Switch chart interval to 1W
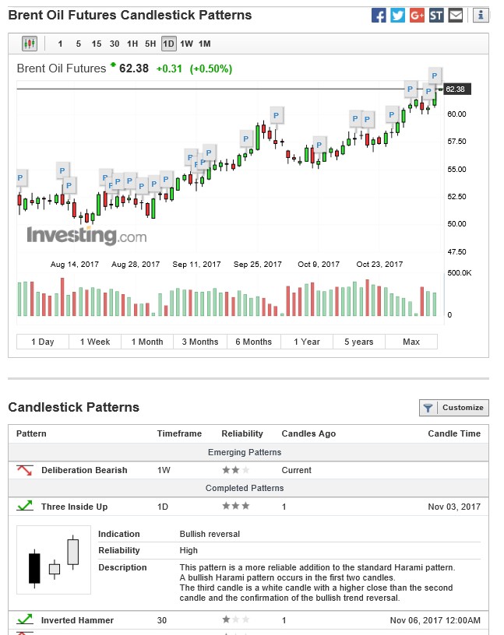Viewport: 504px width, 635px height. click(x=186, y=44)
